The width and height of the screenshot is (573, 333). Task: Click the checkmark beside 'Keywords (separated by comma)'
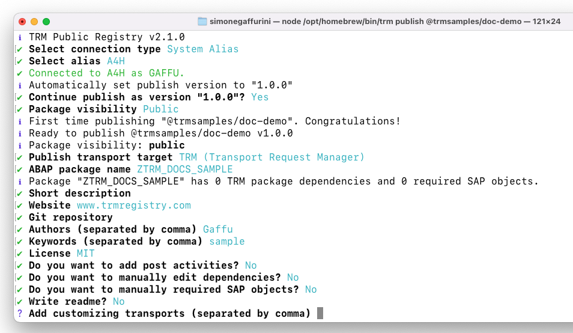(x=20, y=242)
